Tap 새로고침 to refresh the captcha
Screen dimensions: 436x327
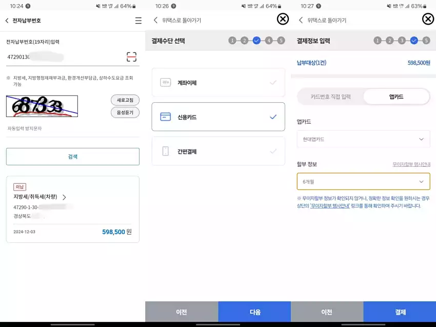(124, 100)
